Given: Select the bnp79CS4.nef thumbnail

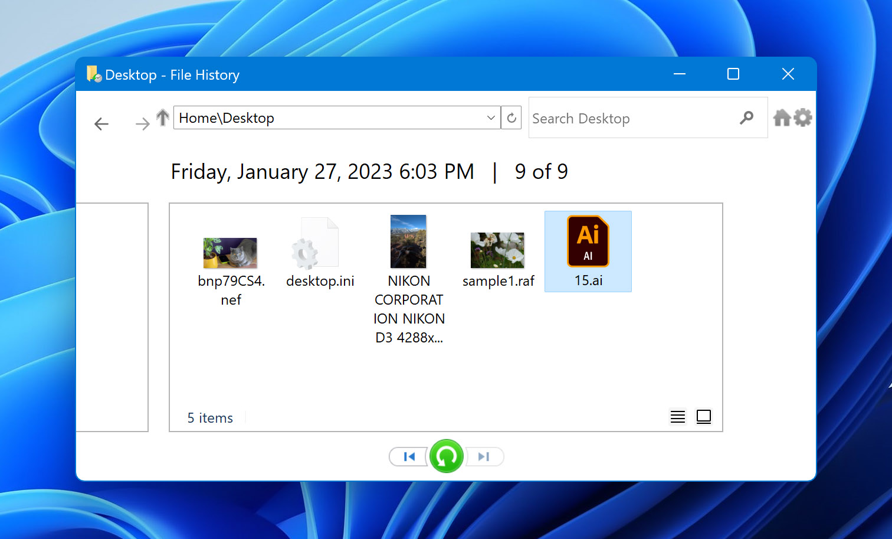Looking at the screenshot, I should [x=230, y=253].
